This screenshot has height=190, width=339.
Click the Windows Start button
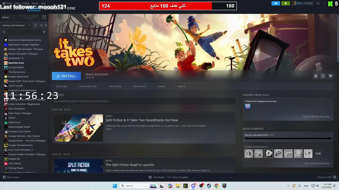tap(115, 186)
